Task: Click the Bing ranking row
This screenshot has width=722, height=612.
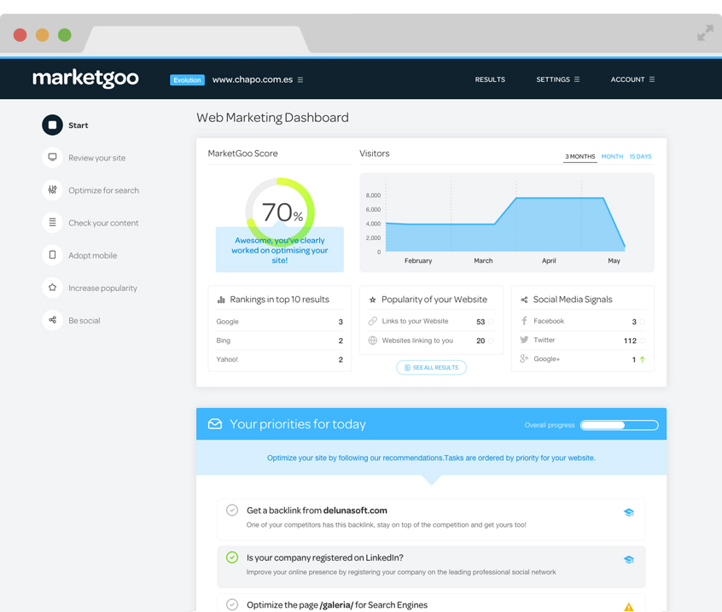Action: pos(280,341)
